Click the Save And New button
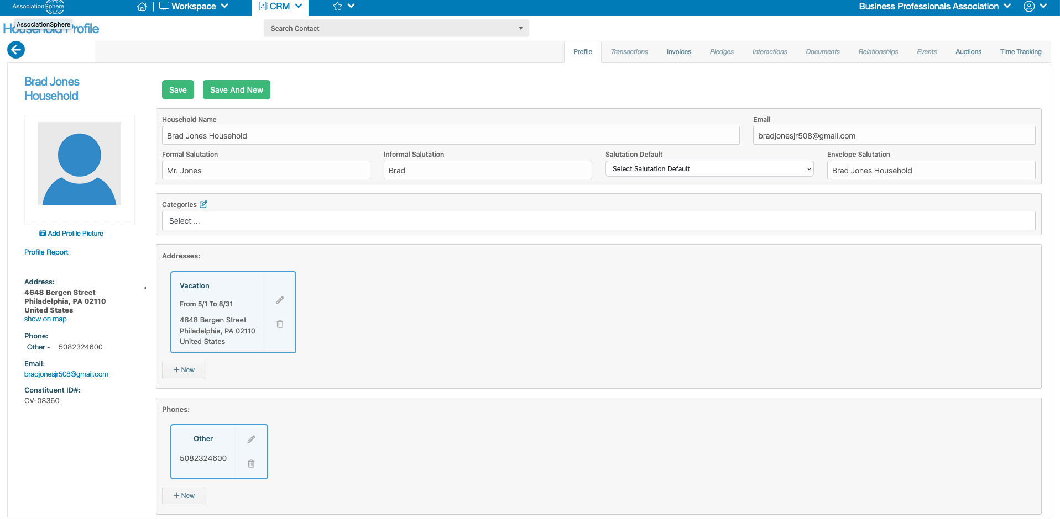 tap(237, 90)
